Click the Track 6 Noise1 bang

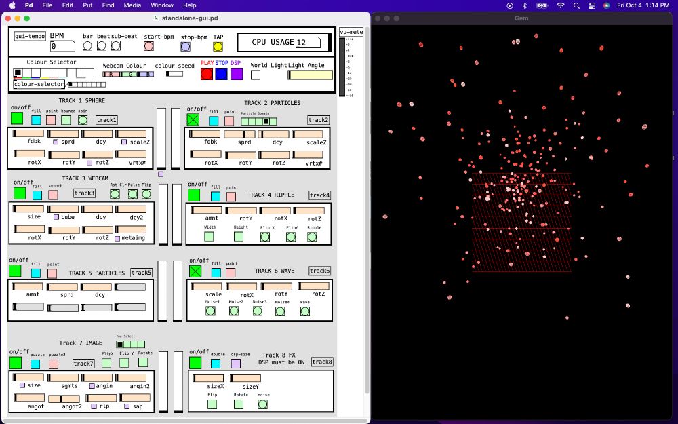211,311
